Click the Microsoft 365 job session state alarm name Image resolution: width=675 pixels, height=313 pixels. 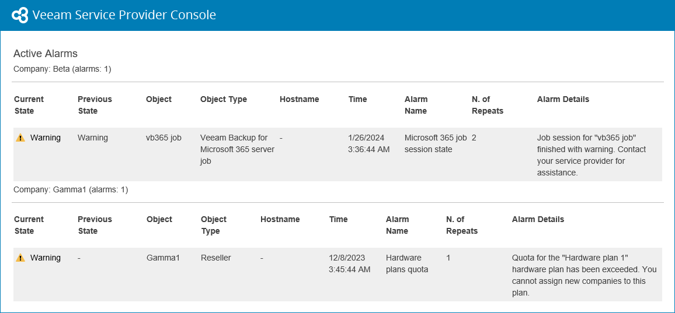point(436,143)
